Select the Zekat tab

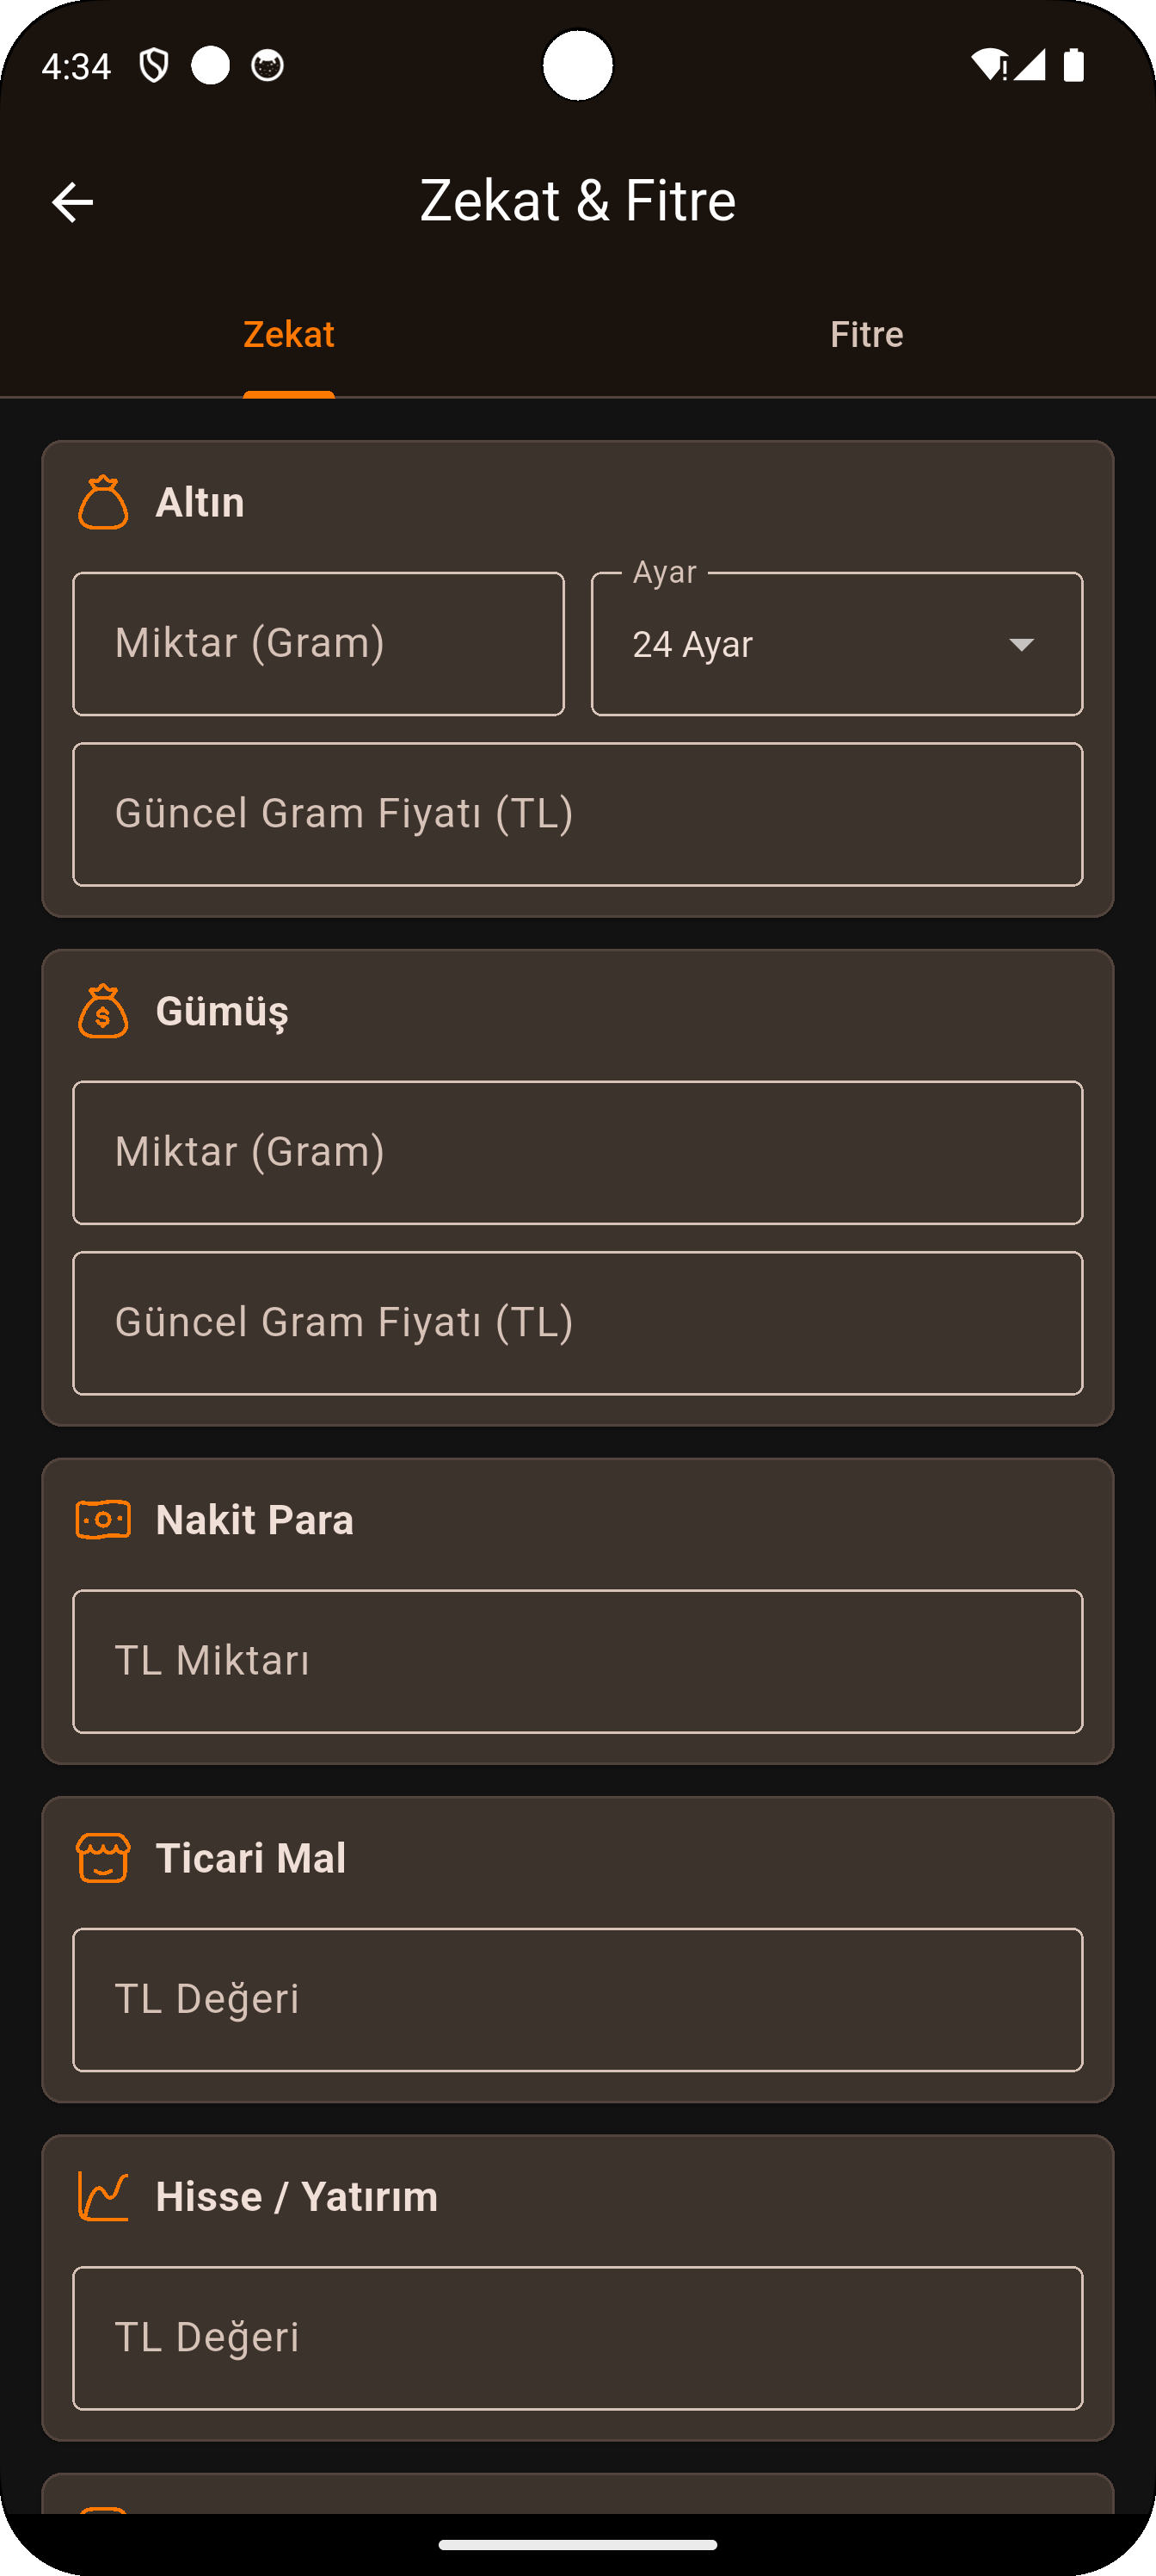(289, 334)
